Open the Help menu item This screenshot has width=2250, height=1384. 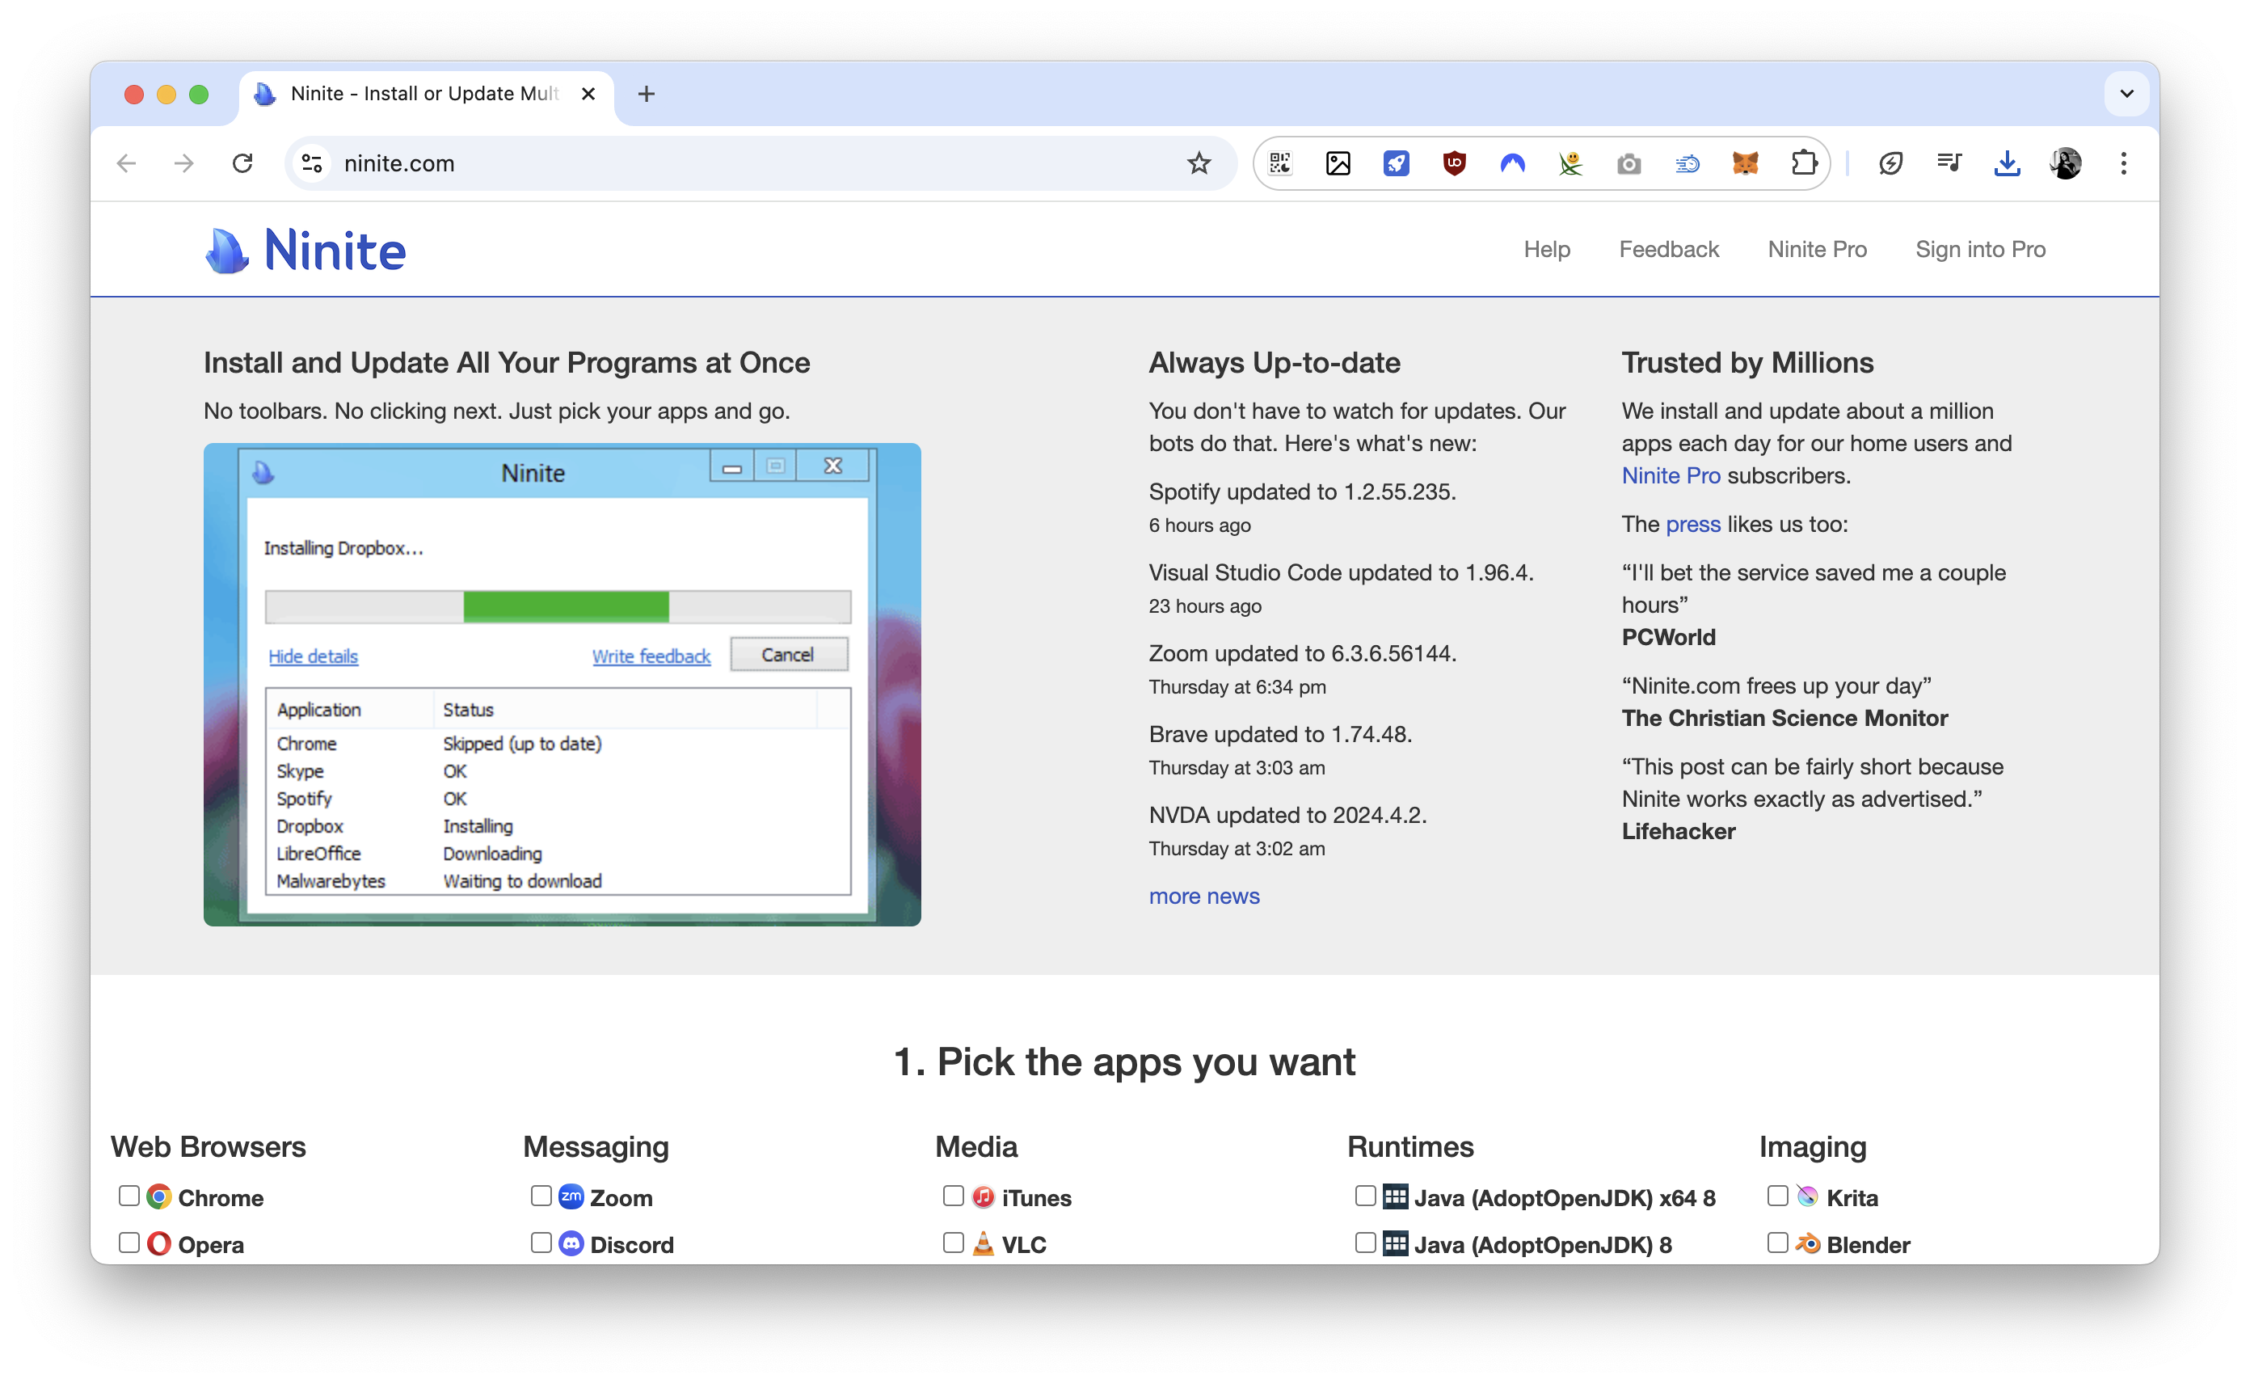click(x=1546, y=249)
